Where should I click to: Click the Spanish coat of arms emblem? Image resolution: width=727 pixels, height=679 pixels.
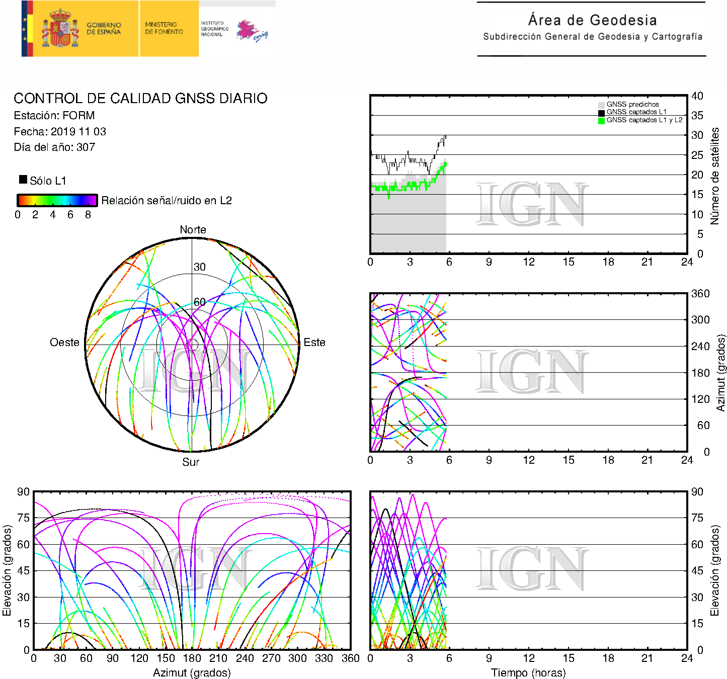pos(60,29)
